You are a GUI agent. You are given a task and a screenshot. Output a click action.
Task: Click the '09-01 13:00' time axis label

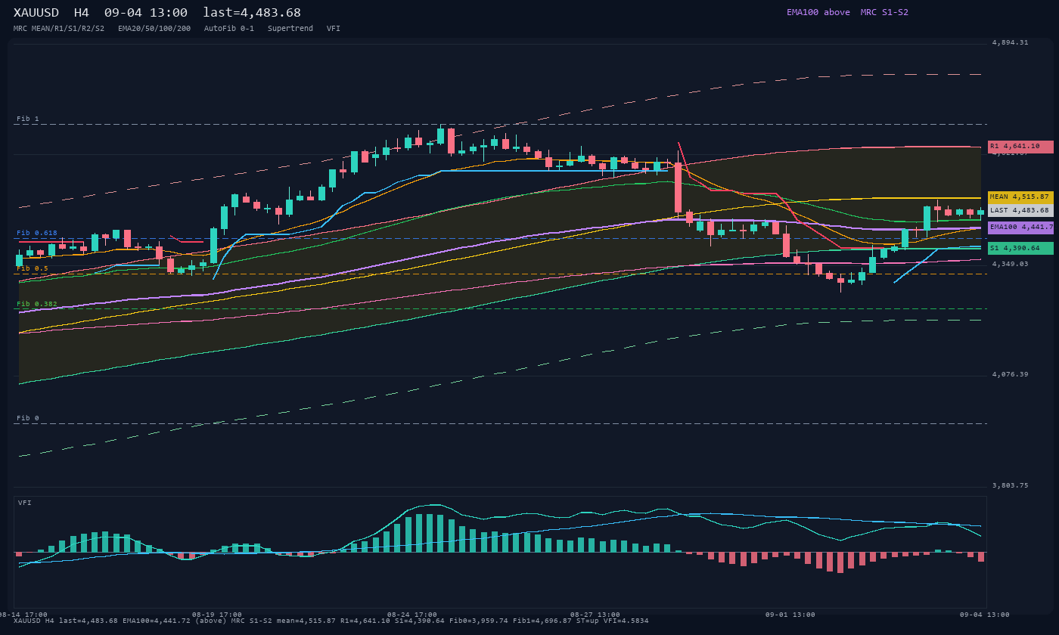(x=790, y=615)
